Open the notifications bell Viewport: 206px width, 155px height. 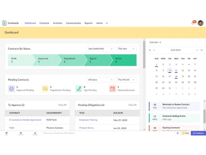[193, 23]
